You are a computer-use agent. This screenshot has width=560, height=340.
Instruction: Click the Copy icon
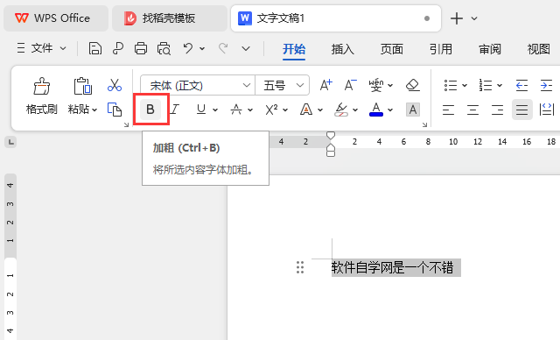click(115, 110)
